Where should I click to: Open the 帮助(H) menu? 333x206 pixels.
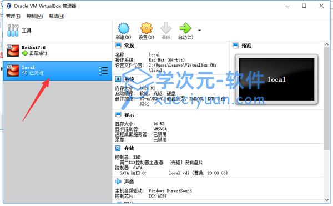[x=57, y=16]
